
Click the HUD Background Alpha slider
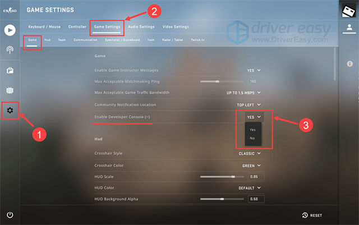pos(222,199)
